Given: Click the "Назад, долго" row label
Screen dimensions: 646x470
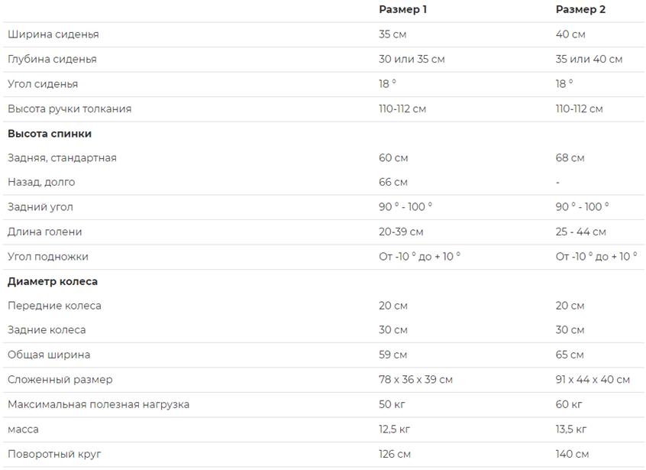Looking at the screenshot, I should [x=41, y=183].
